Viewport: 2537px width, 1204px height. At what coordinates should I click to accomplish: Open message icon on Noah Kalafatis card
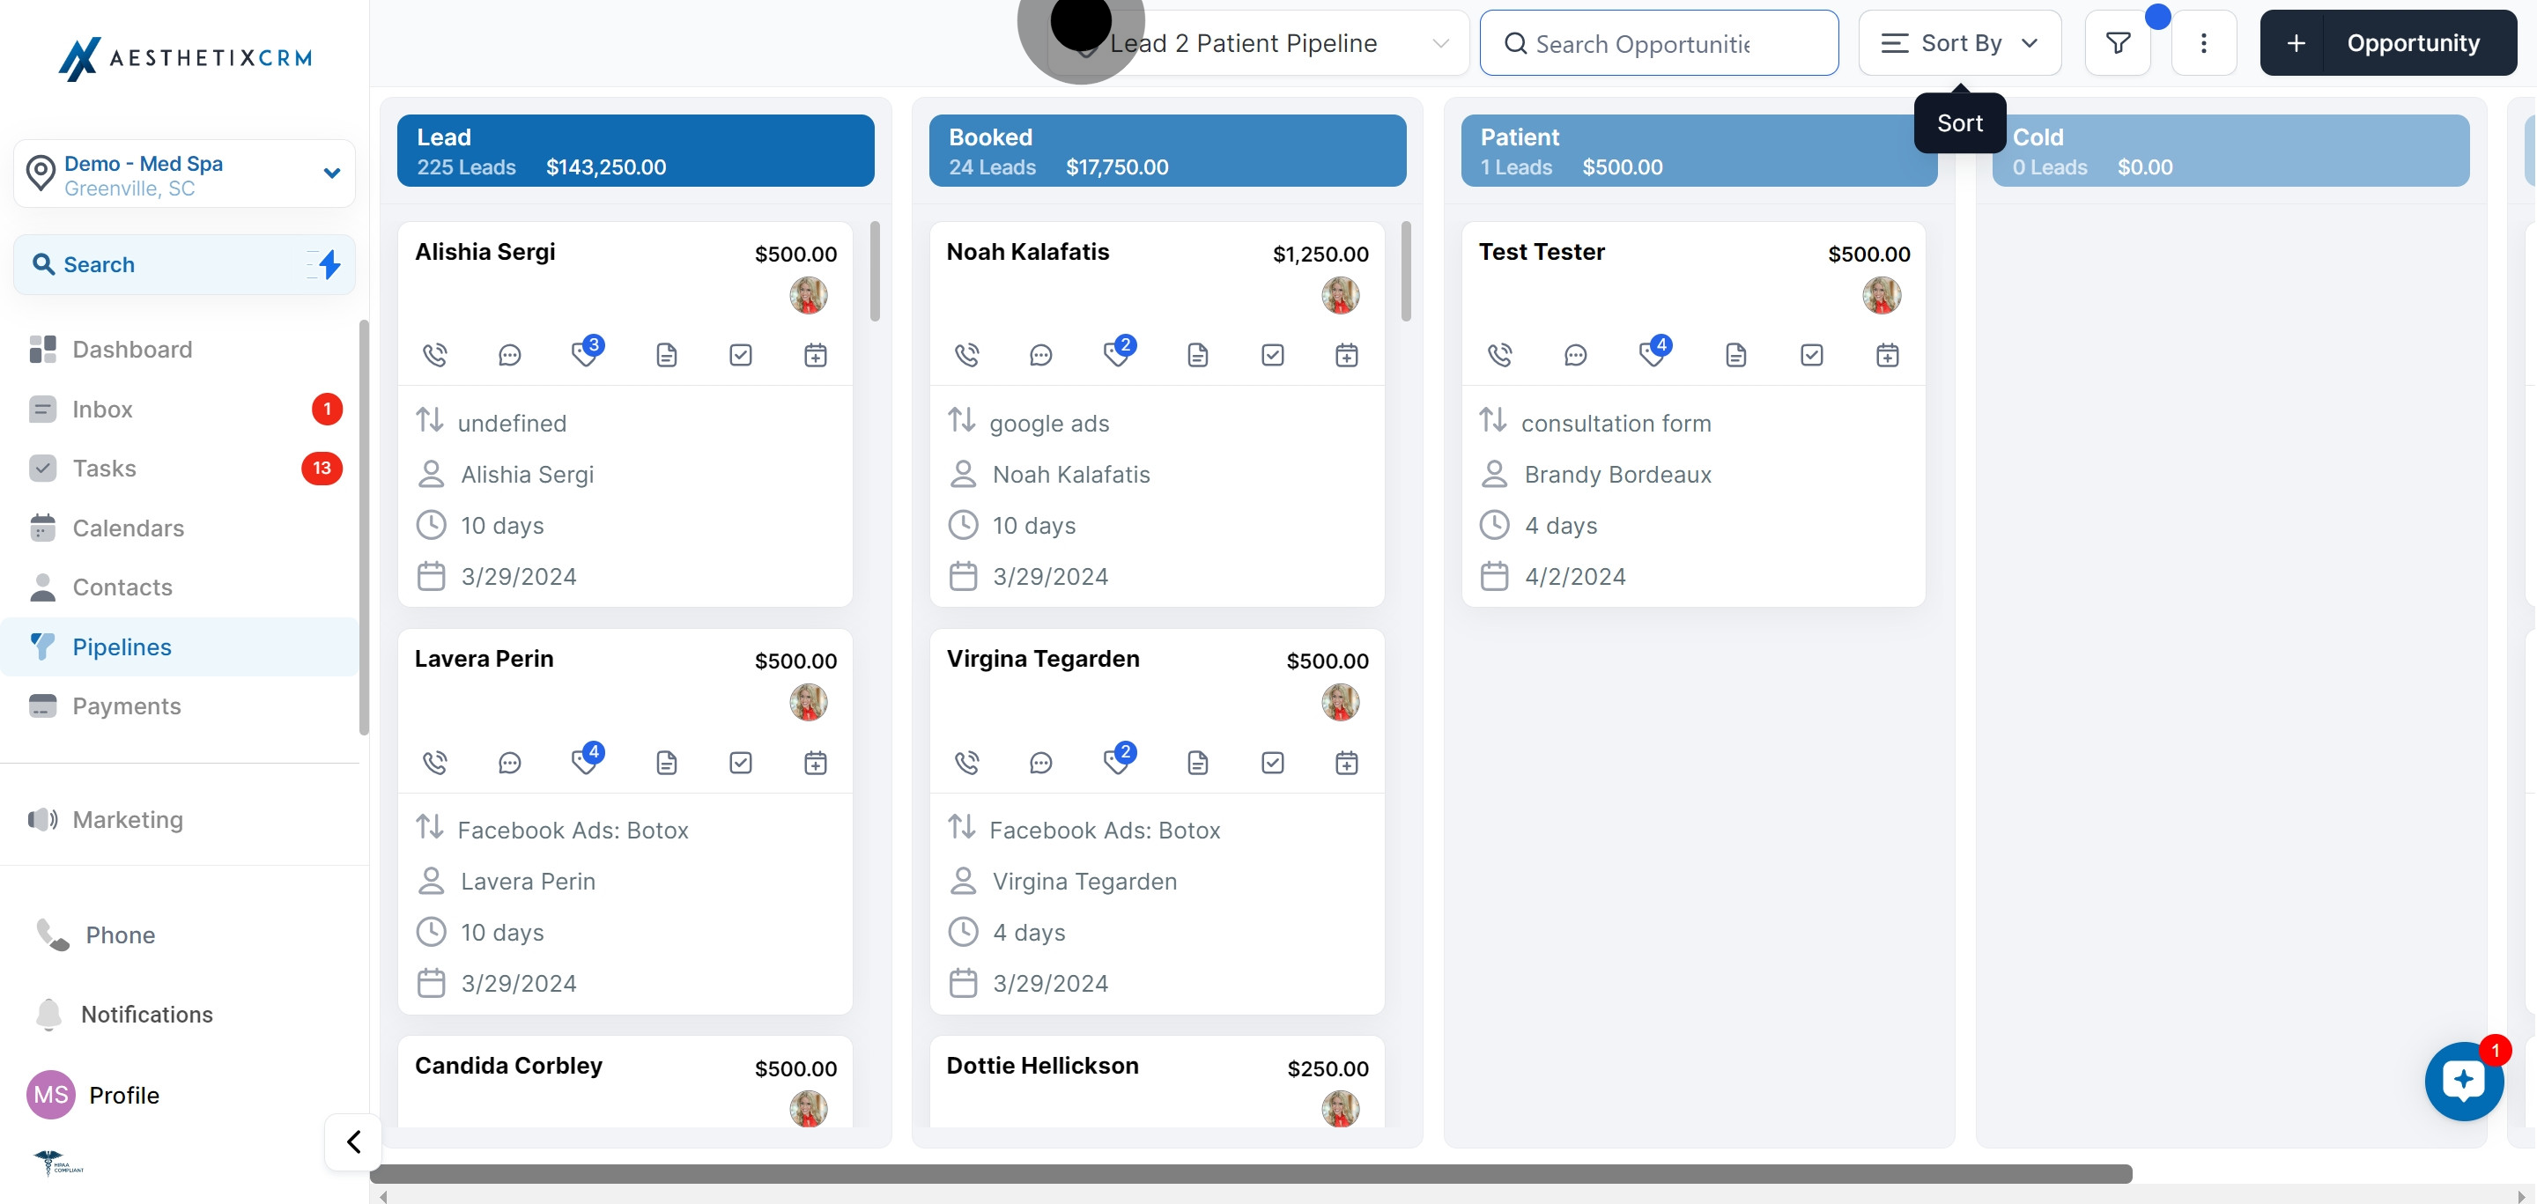[x=1040, y=356]
